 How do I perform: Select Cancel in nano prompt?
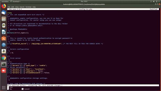pyautogui.click(x=26, y=89)
